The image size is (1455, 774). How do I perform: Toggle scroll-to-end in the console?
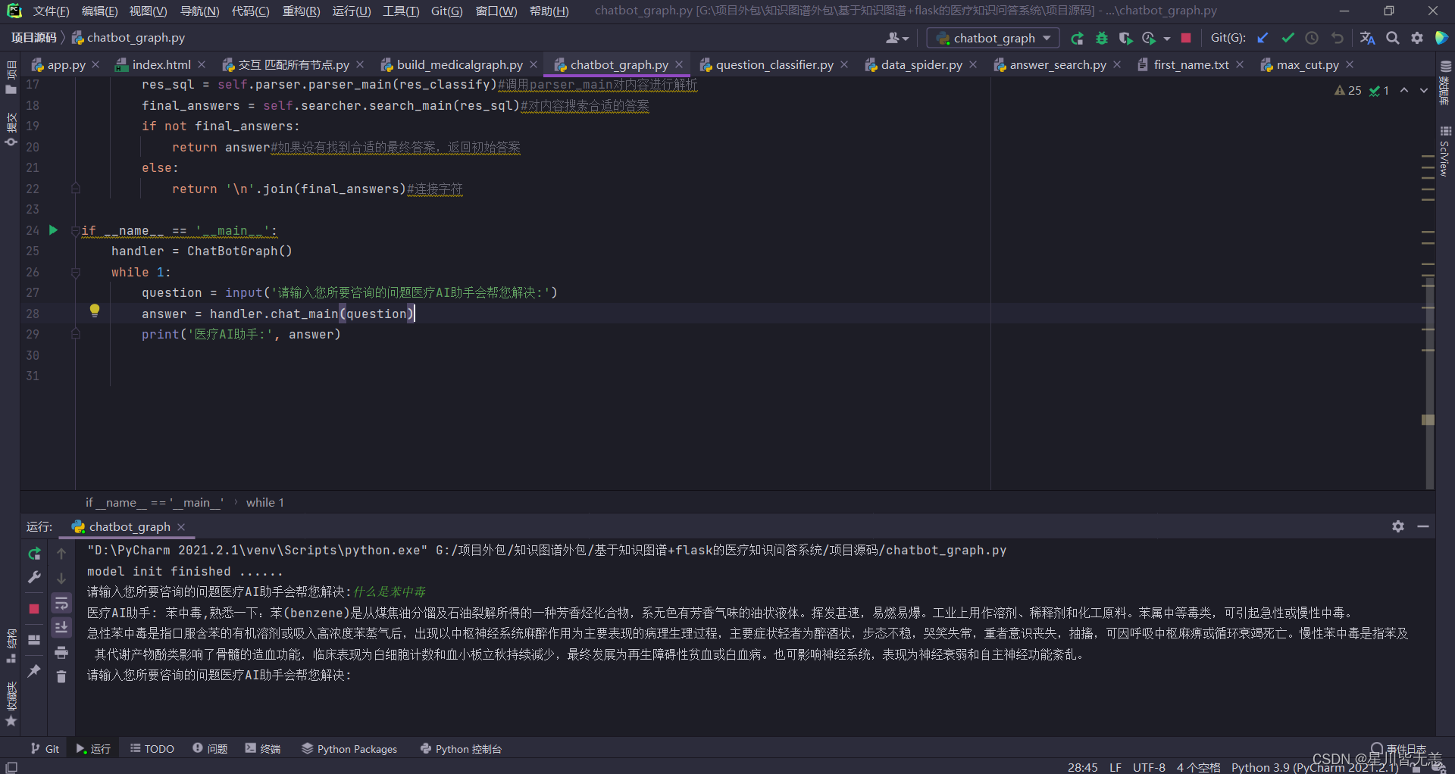[61, 626]
